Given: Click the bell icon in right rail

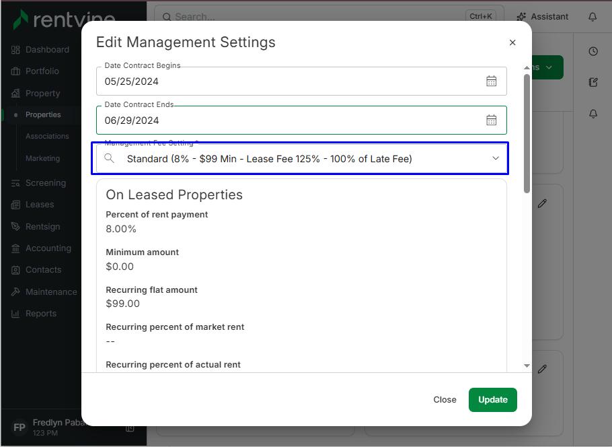Looking at the screenshot, I should (593, 113).
